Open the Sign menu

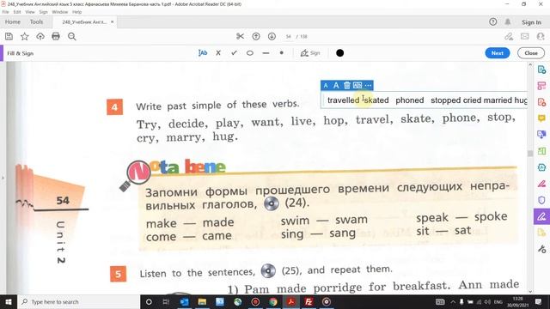tap(43, 12)
